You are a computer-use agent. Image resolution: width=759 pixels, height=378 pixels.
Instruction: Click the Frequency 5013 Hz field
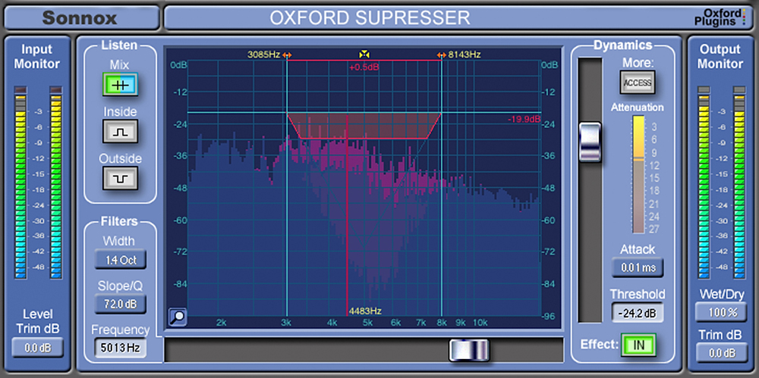[121, 348]
